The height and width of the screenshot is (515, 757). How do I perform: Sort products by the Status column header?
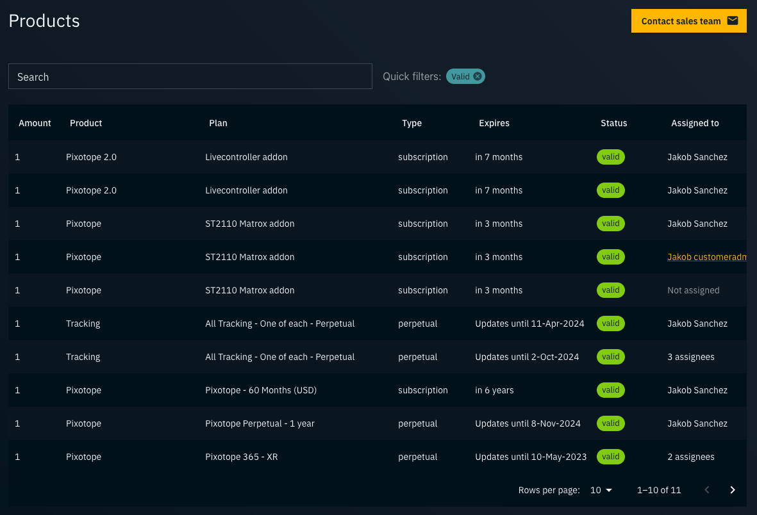click(613, 123)
